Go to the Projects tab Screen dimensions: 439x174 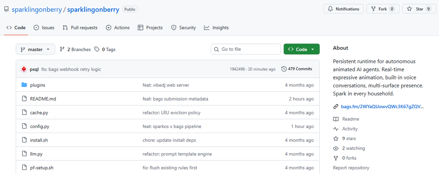[x=150, y=27]
